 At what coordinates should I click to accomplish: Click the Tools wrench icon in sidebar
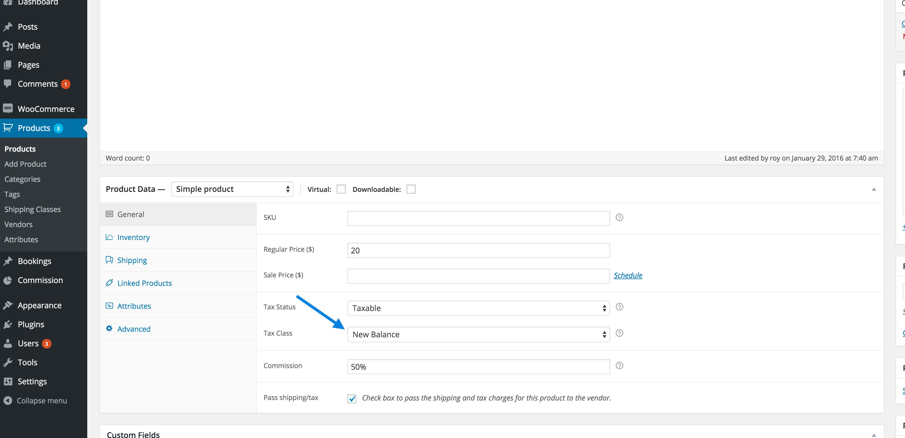(8, 362)
